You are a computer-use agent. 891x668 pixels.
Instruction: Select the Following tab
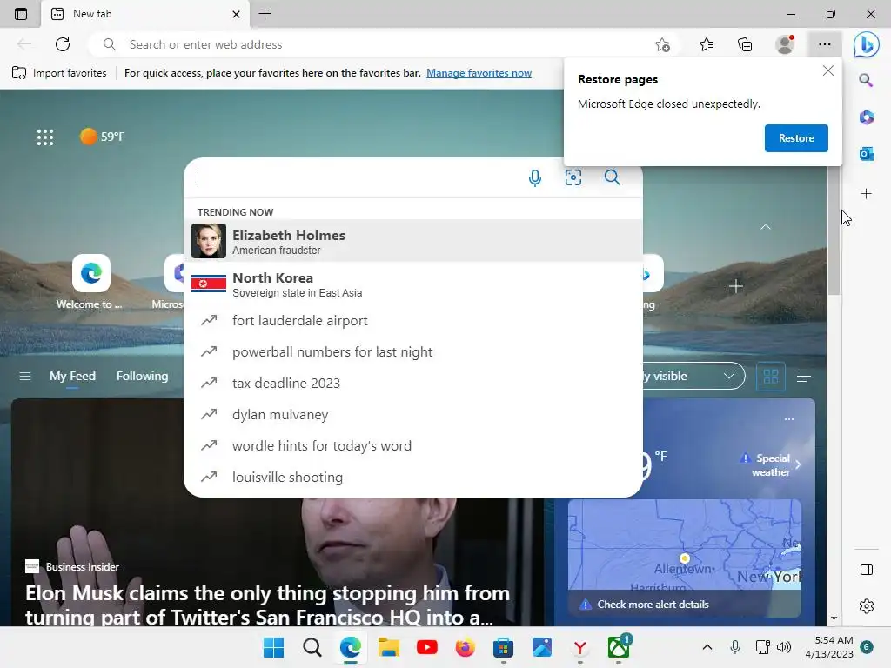coord(142,376)
